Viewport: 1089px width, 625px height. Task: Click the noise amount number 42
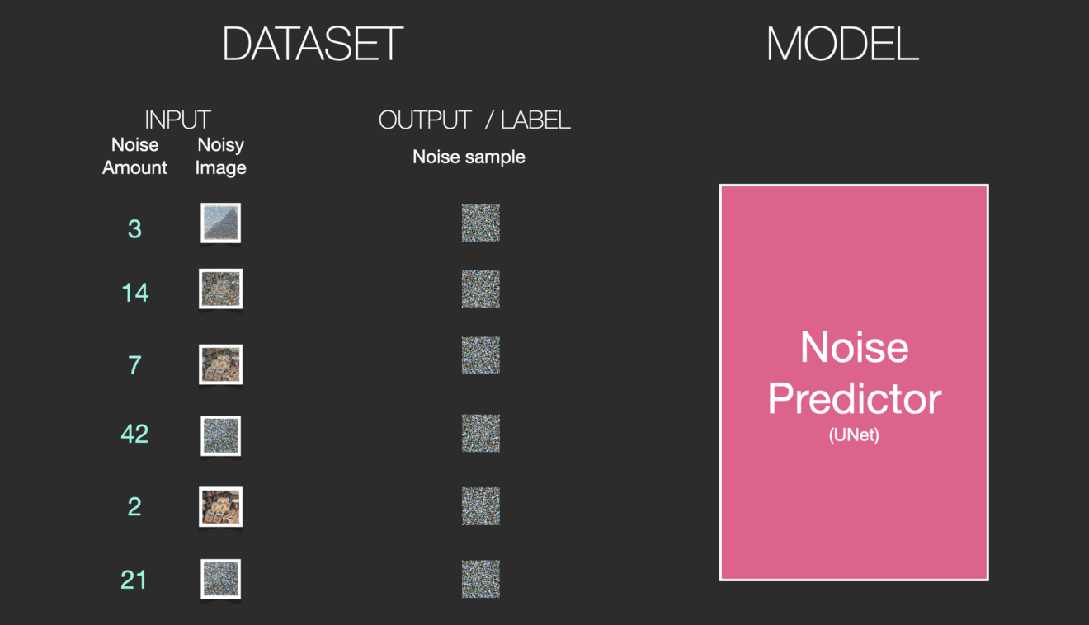click(x=134, y=434)
